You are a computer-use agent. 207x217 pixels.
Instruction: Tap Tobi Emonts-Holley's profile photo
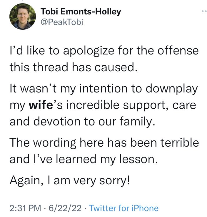23,16
